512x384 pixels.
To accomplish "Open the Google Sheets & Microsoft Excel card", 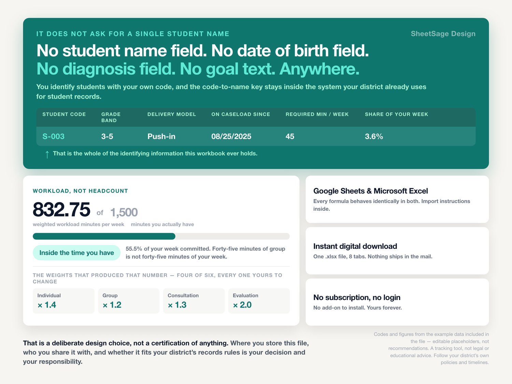I will point(397,199).
